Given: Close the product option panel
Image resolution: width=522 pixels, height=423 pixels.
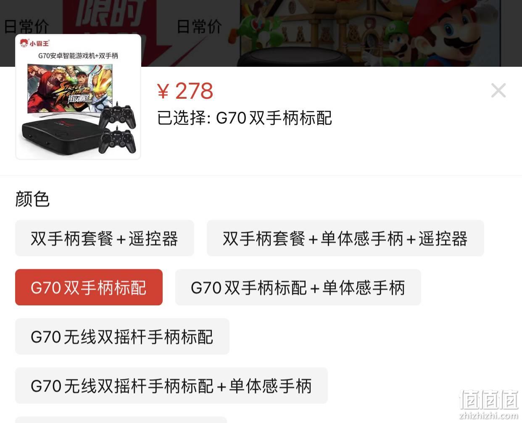Looking at the screenshot, I should [498, 90].
